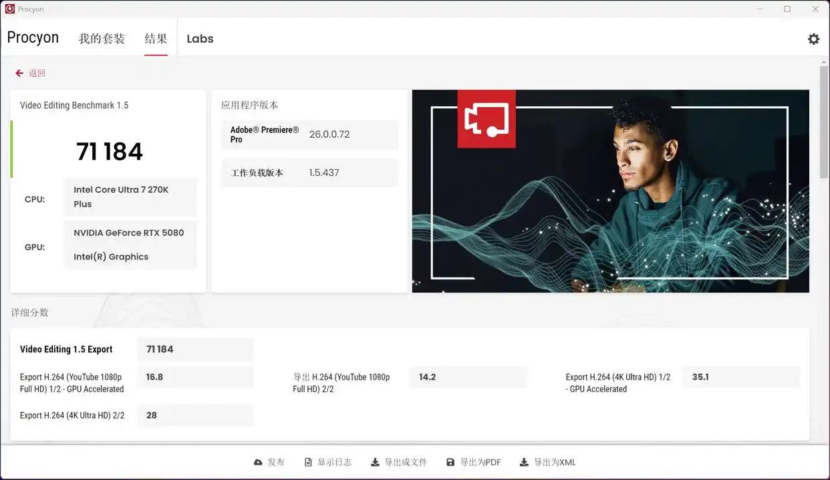Click the red video camera benchmark logo
The image size is (830, 480).
click(x=486, y=120)
